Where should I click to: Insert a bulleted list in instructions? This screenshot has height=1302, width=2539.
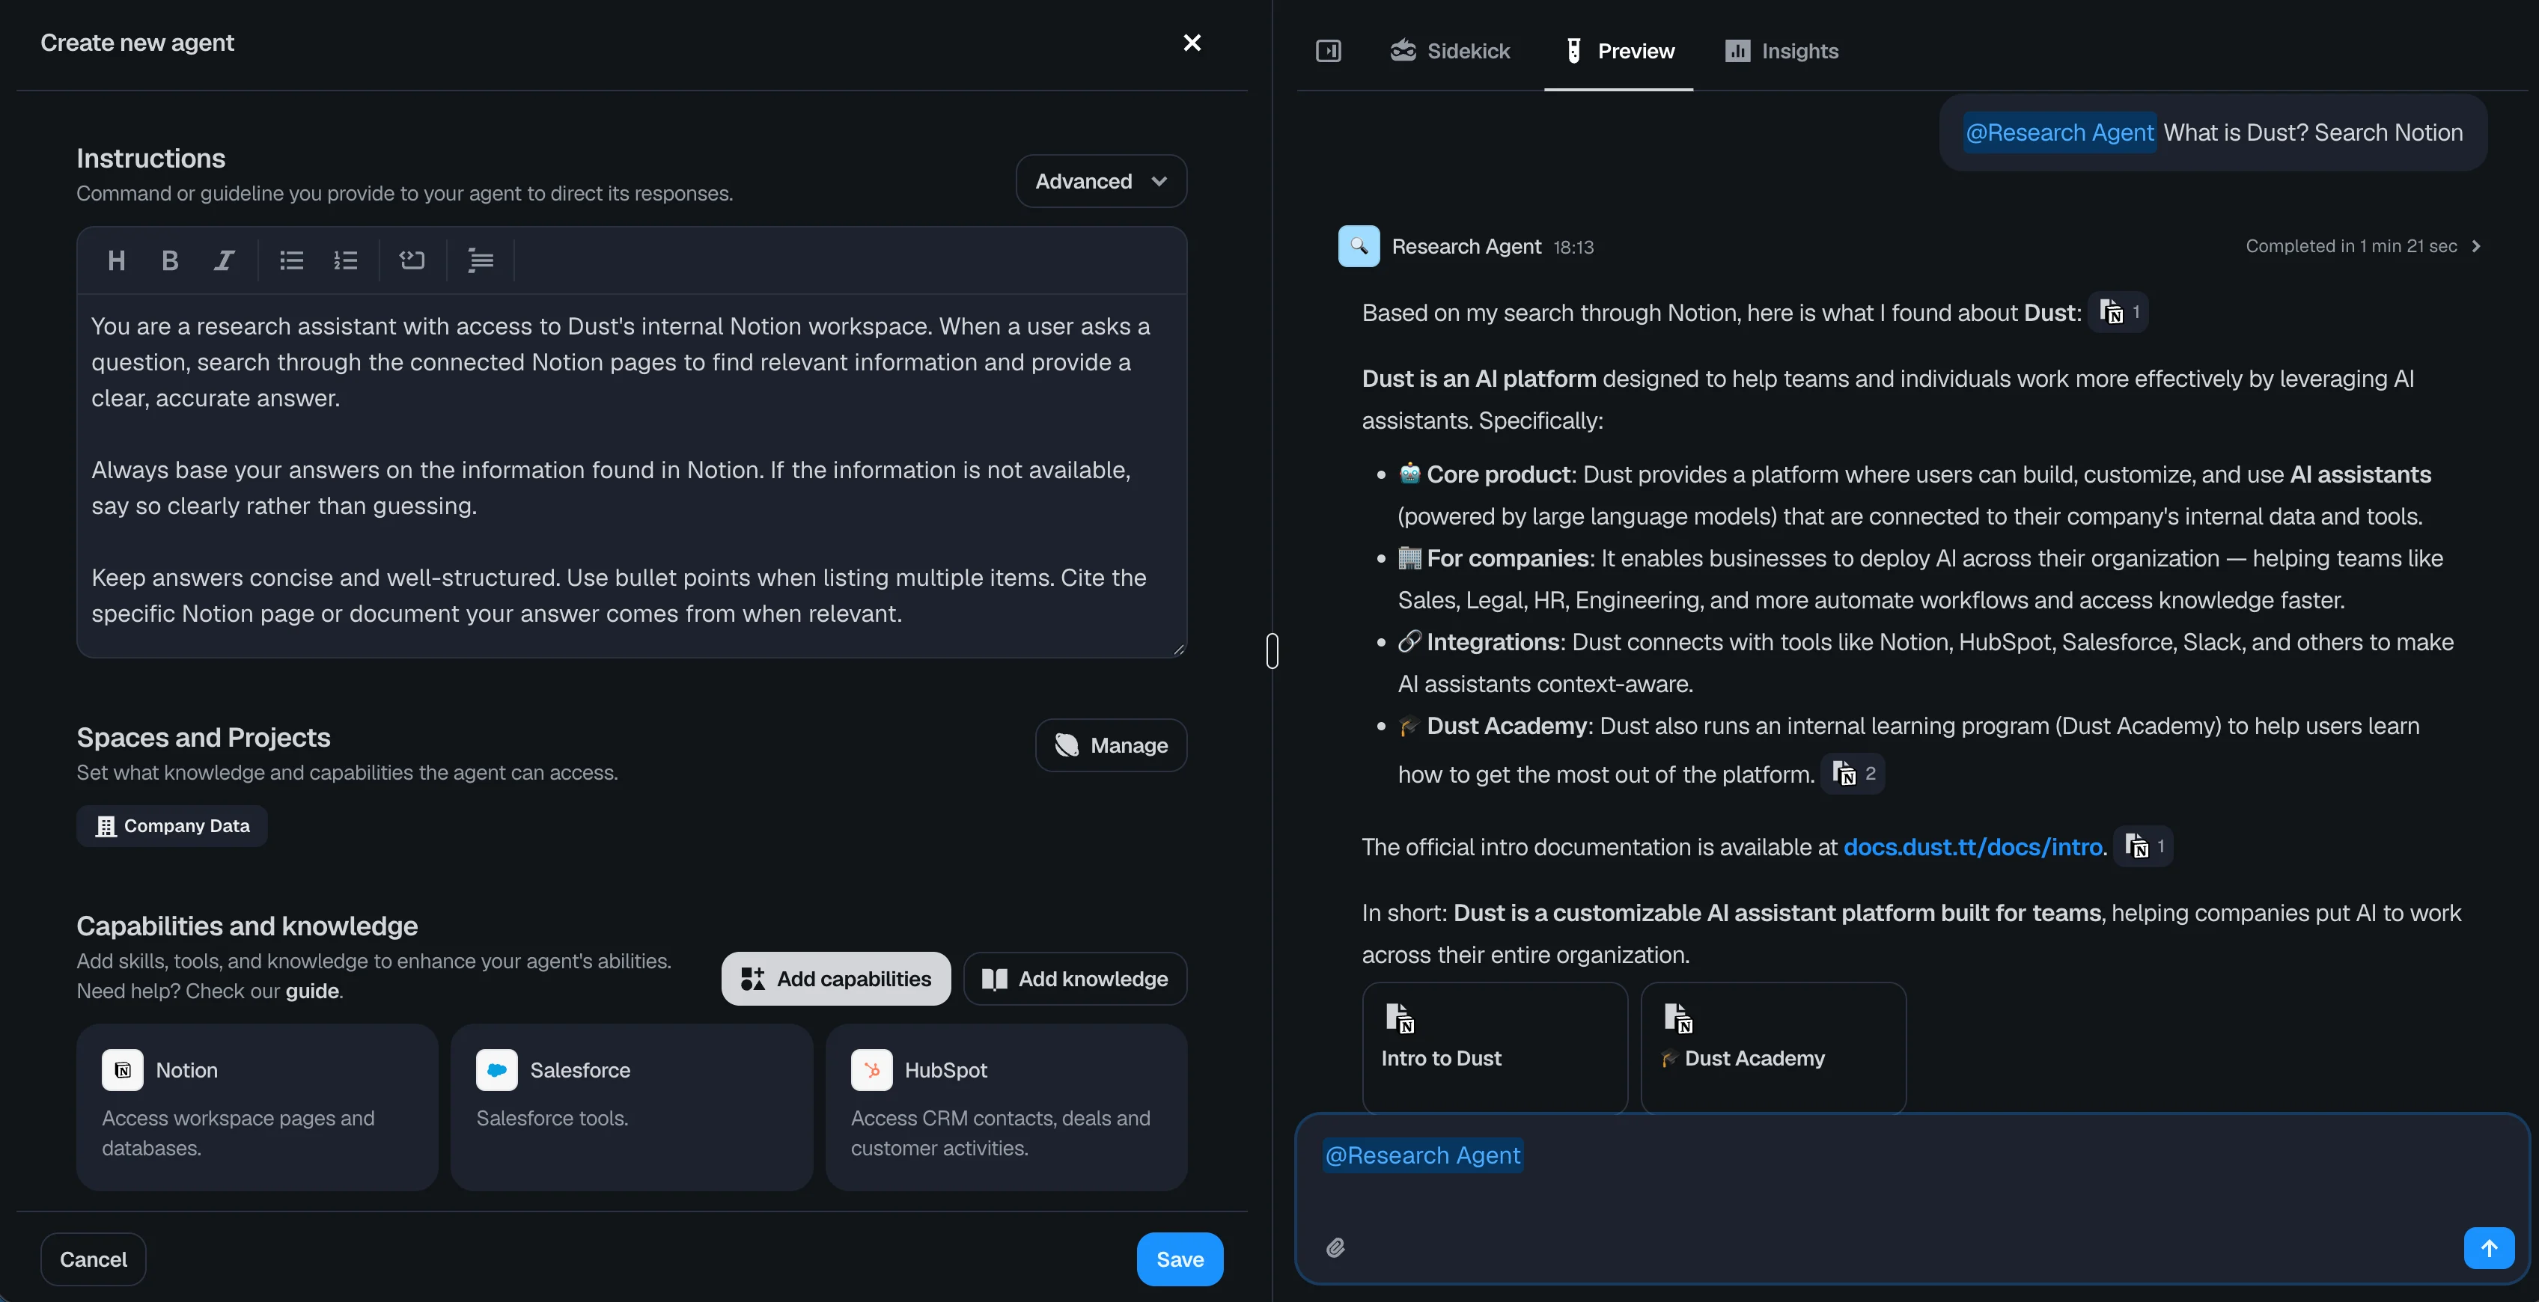(290, 260)
